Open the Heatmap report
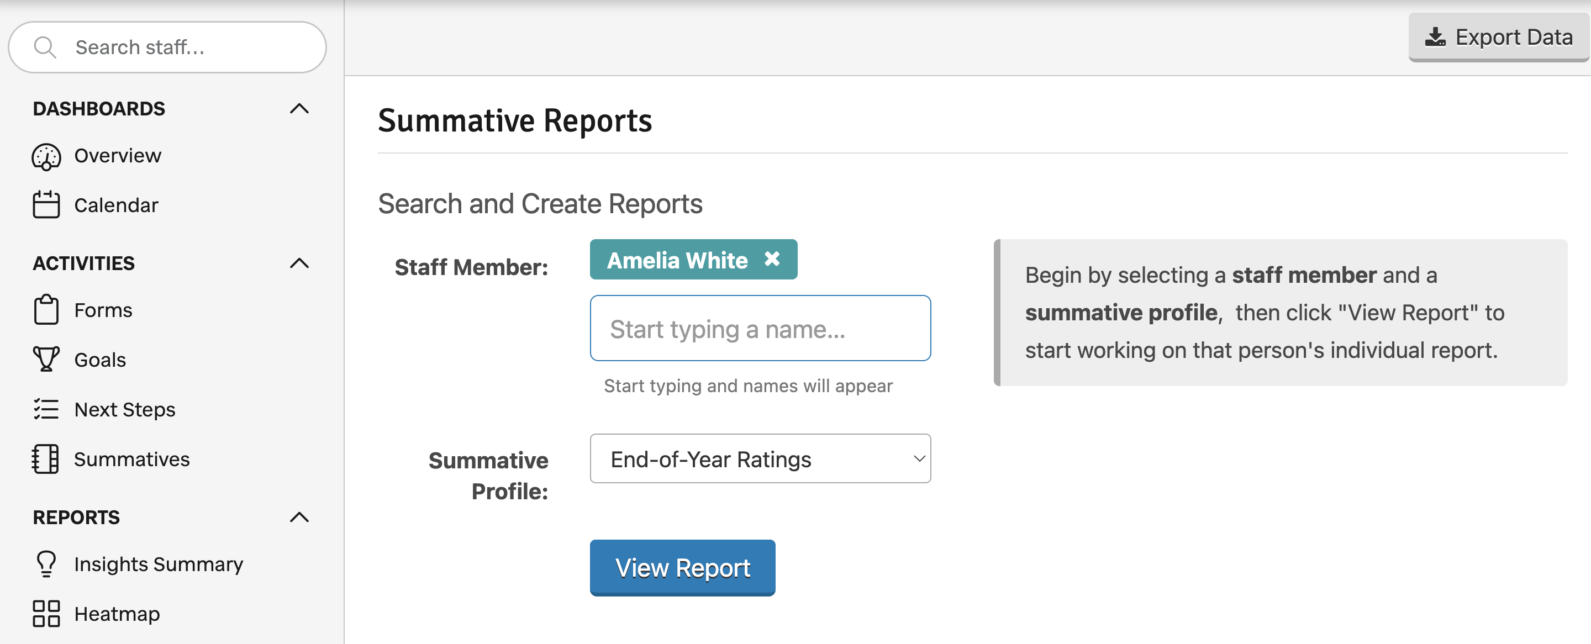This screenshot has height=644, width=1591. tap(117, 614)
